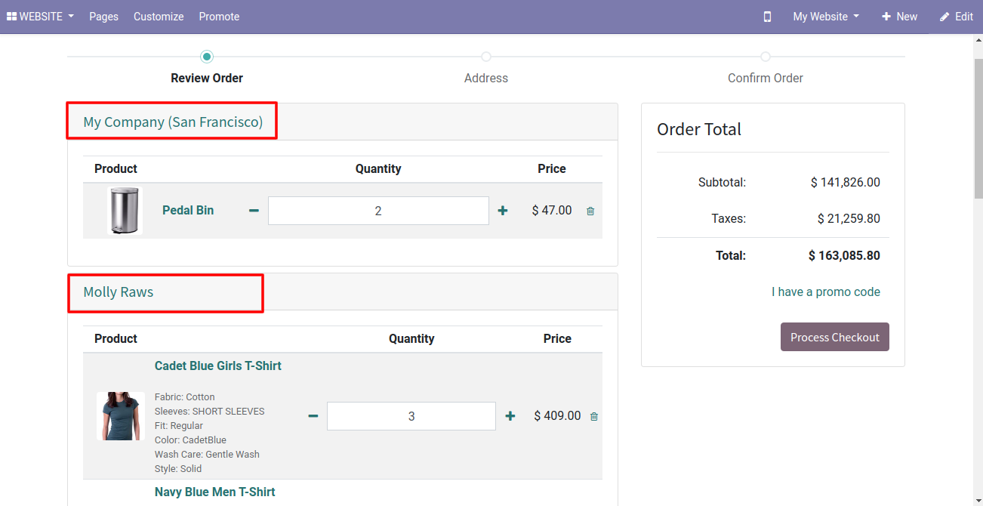Click the $ 47.00 Pedal Bin price
The width and height of the screenshot is (983, 506).
coord(552,210)
